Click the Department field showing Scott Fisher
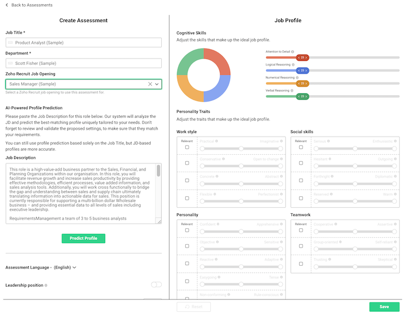Image resolution: width=409 pixels, height=313 pixels. 84,63
